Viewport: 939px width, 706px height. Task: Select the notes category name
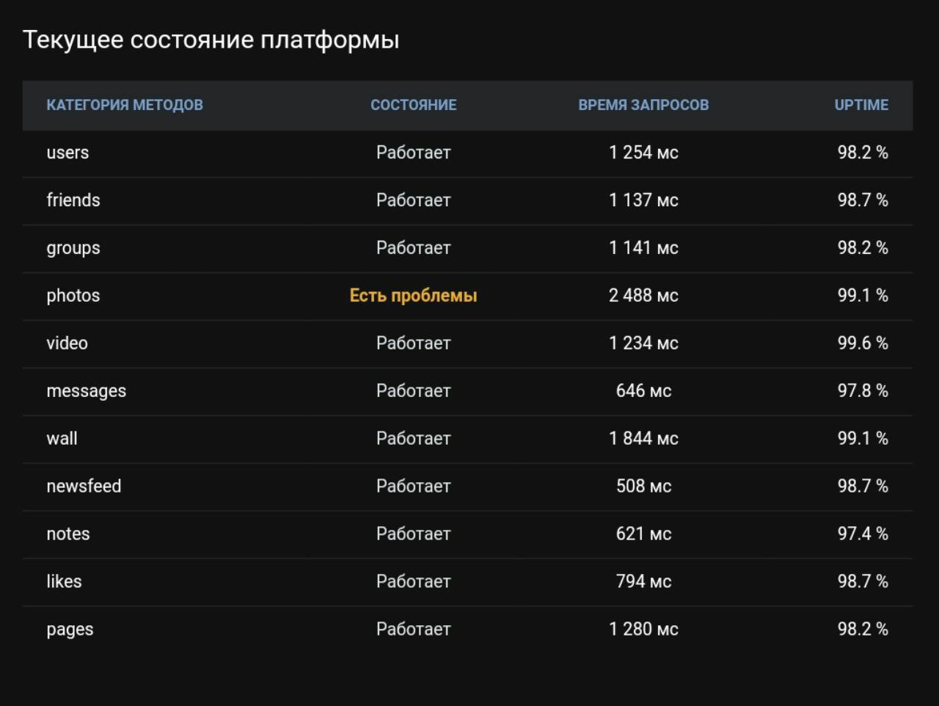pos(68,534)
